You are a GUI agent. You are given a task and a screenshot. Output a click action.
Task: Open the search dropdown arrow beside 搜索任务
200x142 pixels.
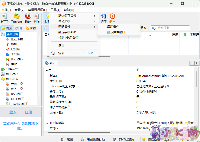tap(154, 28)
